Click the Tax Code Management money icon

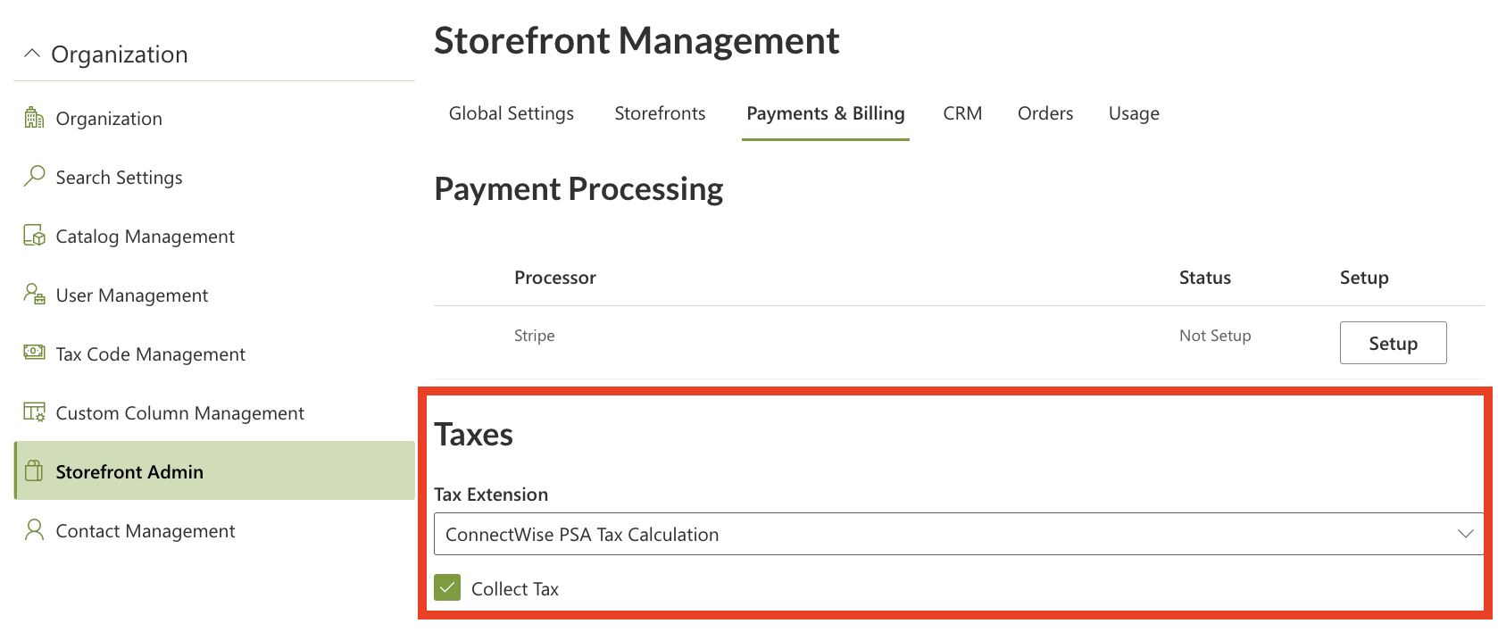(x=34, y=352)
